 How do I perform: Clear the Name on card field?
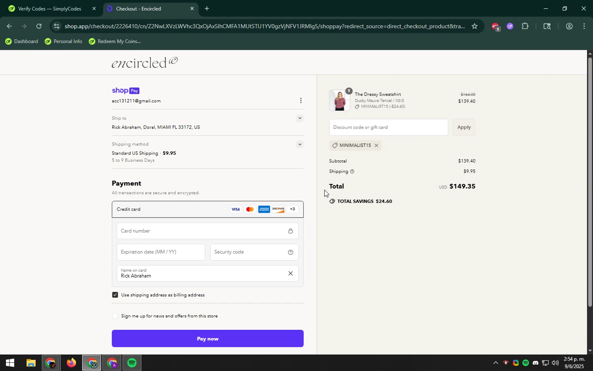291,273
